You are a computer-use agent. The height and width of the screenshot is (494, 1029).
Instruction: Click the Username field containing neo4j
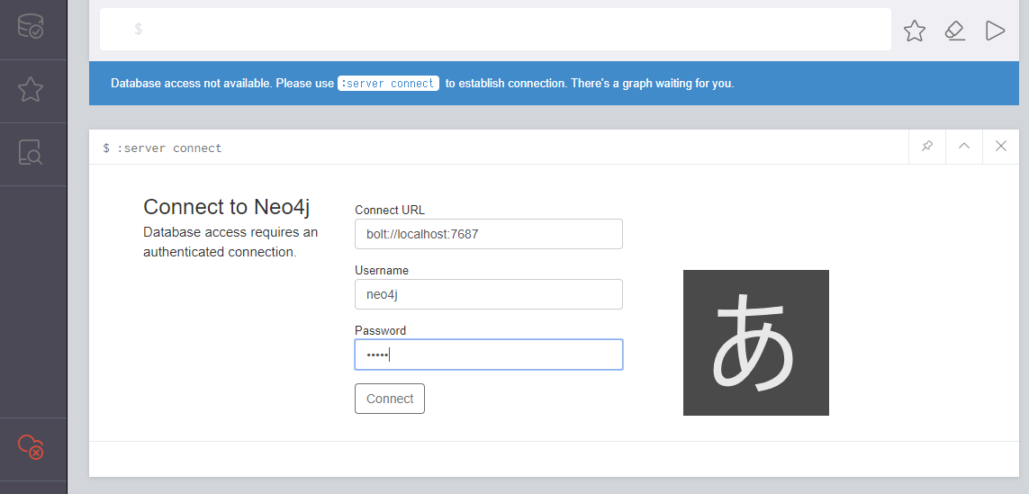point(488,294)
